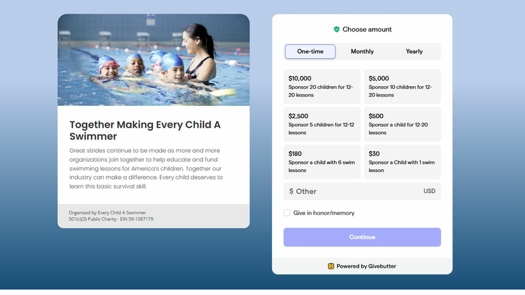Click the USD currency label

(x=429, y=191)
